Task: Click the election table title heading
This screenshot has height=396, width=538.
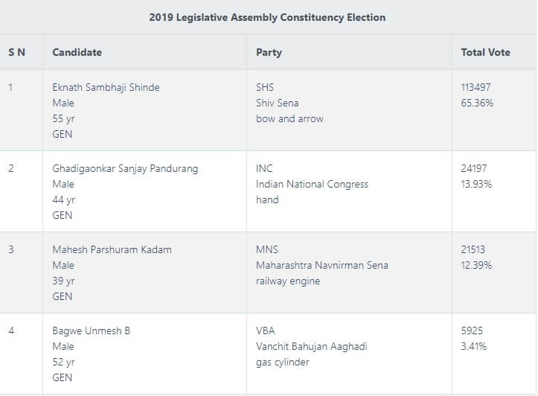Action: pyautogui.click(x=267, y=16)
